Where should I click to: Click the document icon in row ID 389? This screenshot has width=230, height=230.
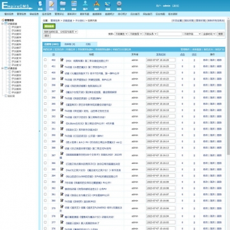62,141
